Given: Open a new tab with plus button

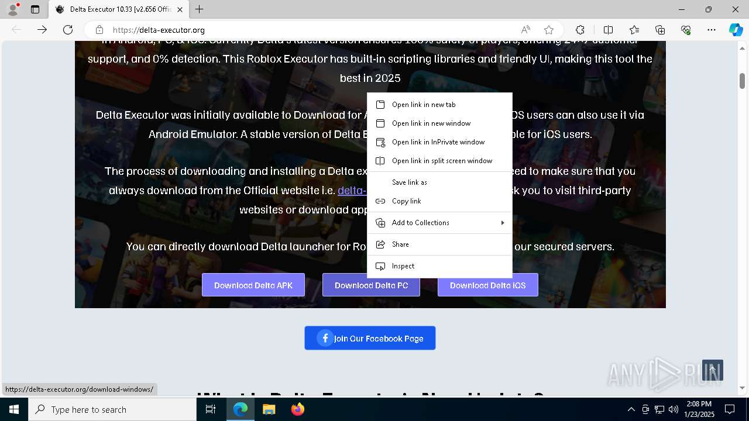Looking at the screenshot, I should [200, 9].
